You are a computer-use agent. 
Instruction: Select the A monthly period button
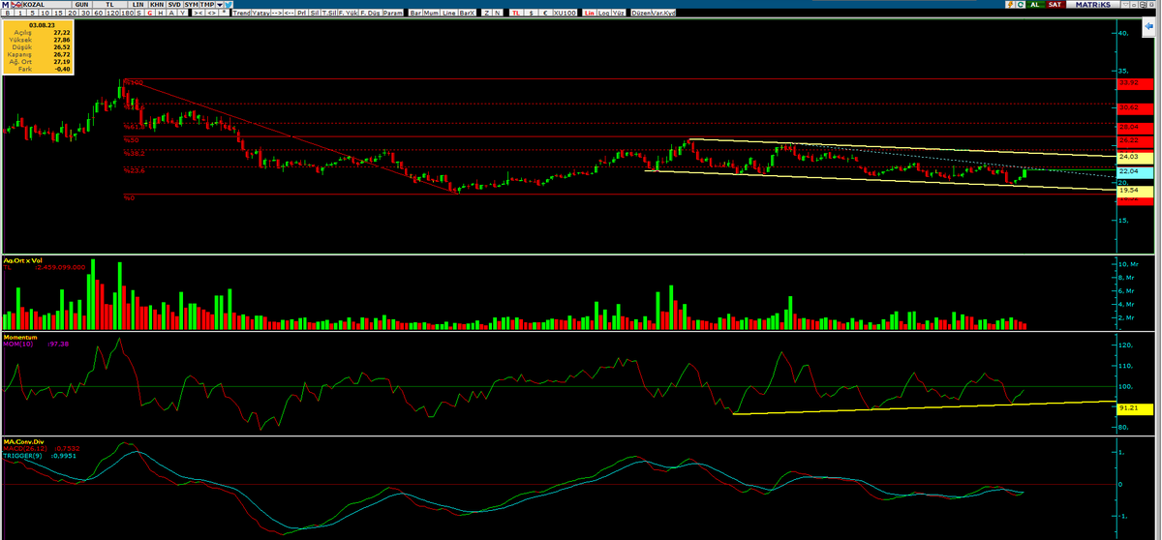(171, 13)
